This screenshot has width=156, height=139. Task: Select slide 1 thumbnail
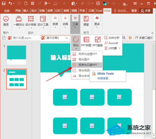17,55
